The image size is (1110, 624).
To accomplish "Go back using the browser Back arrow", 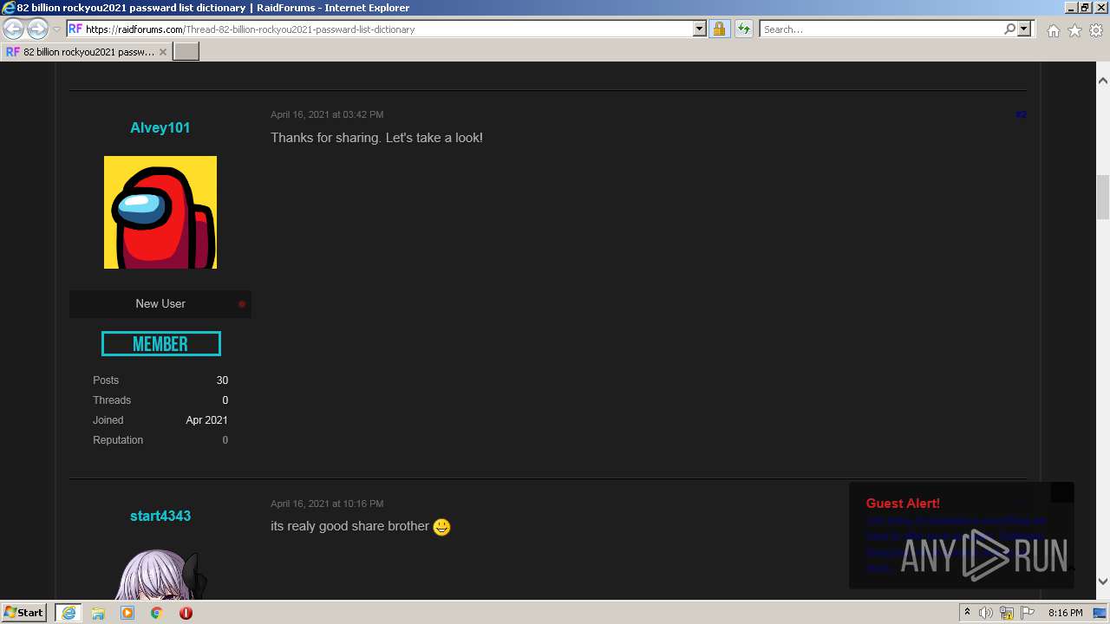I will pyautogui.click(x=13, y=29).
